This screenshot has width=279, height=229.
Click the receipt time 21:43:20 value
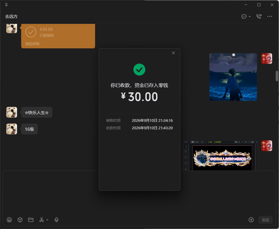pyautogui.click(x=152, y=128)
